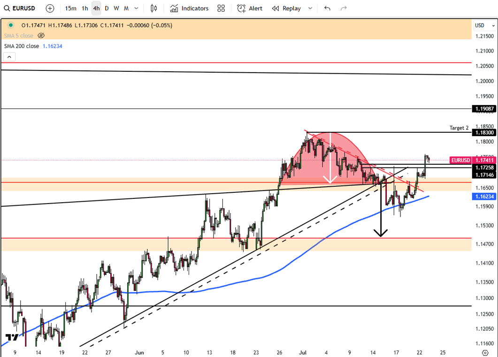Select the SMA 200 close indicator label

coord(22,46)
